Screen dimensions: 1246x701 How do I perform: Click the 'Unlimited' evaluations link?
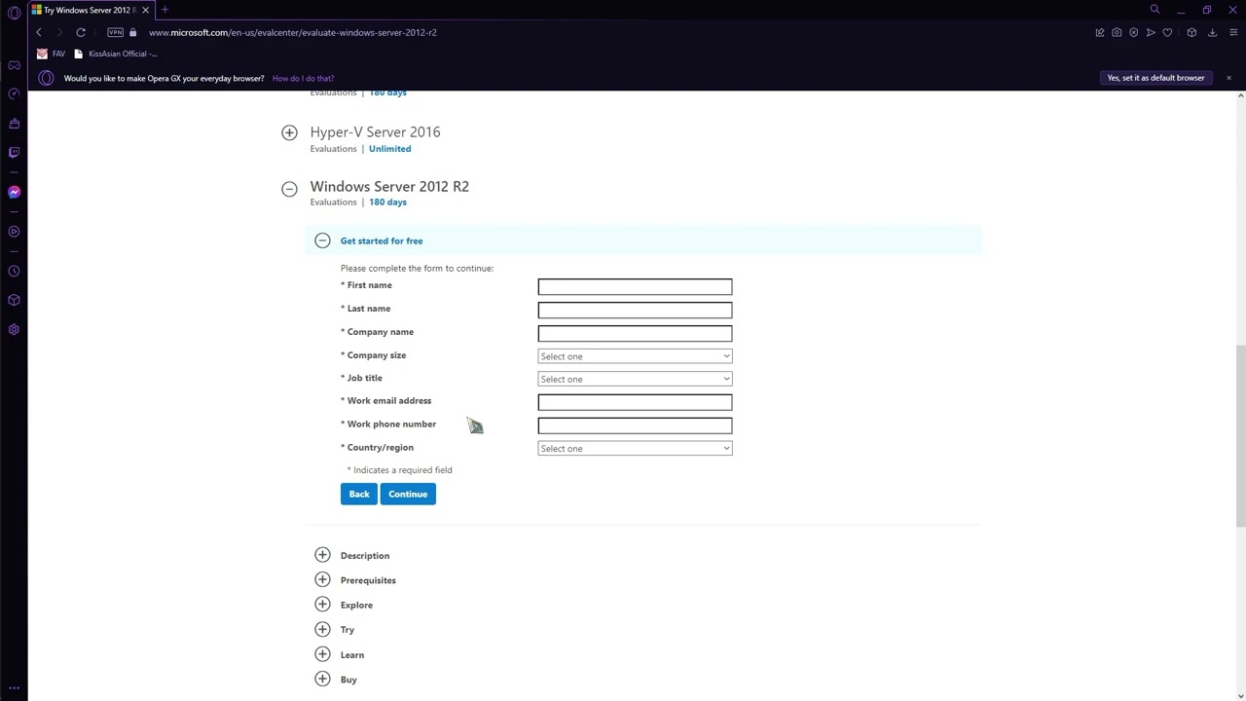(x=389, y=149)
